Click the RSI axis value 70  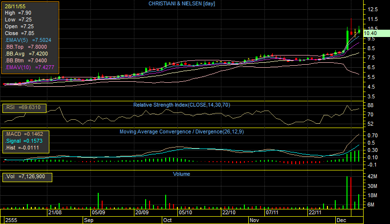click(x=370, y=114)
